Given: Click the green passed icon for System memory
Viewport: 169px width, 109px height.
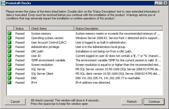Looking at the screenshot, I should tap(9, 34).
